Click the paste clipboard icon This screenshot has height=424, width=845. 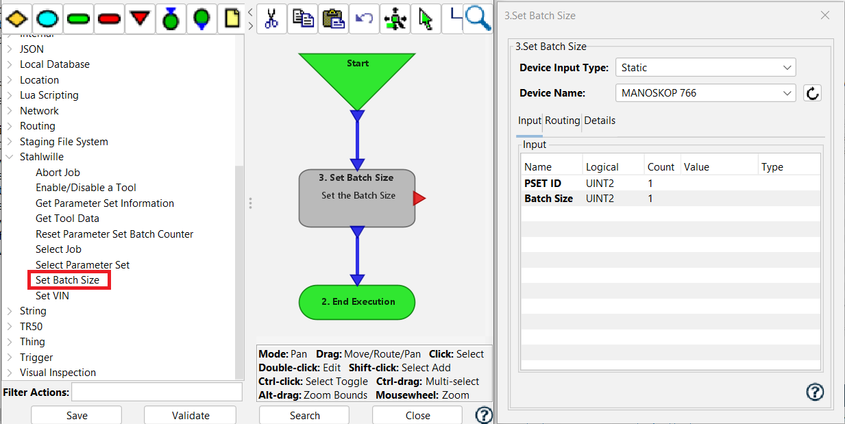[x=333, y=18]
